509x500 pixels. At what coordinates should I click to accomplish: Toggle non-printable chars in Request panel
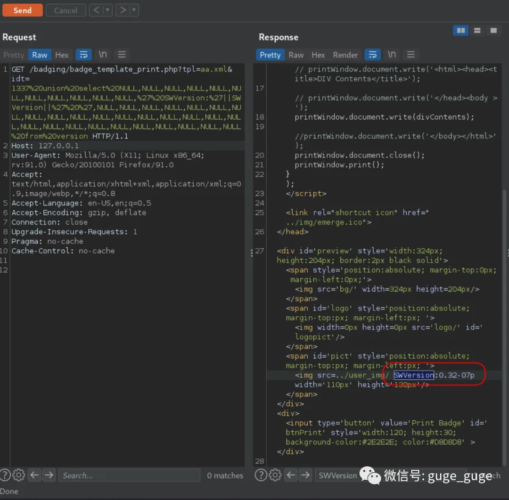point(103,55)
